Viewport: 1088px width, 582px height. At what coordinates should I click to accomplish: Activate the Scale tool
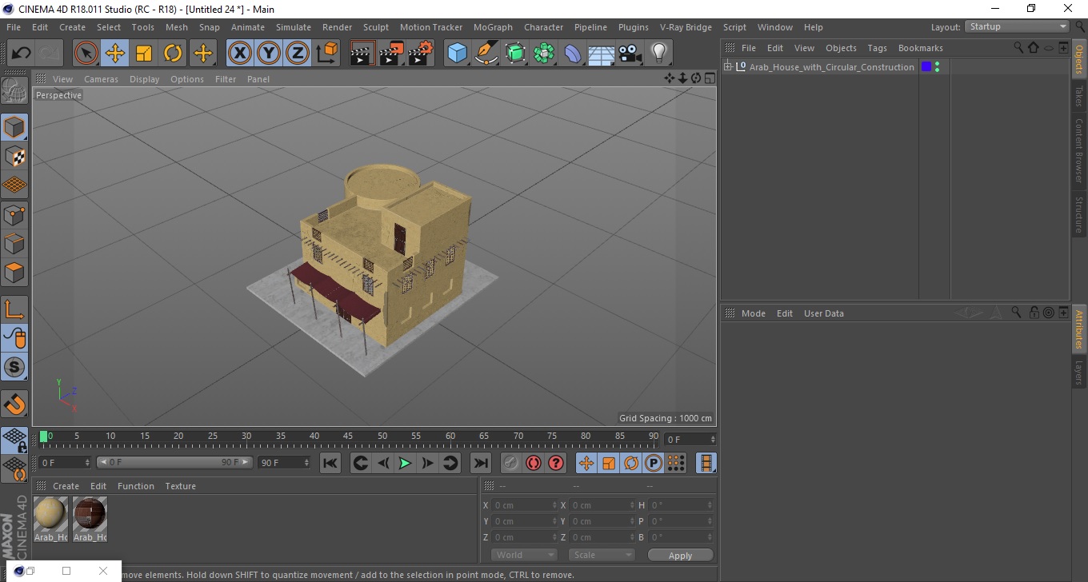click(144, 54)
